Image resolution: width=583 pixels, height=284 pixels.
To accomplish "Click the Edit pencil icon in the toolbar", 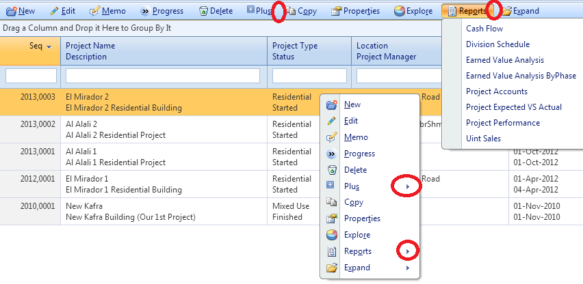I will click(x=53, y=11).
